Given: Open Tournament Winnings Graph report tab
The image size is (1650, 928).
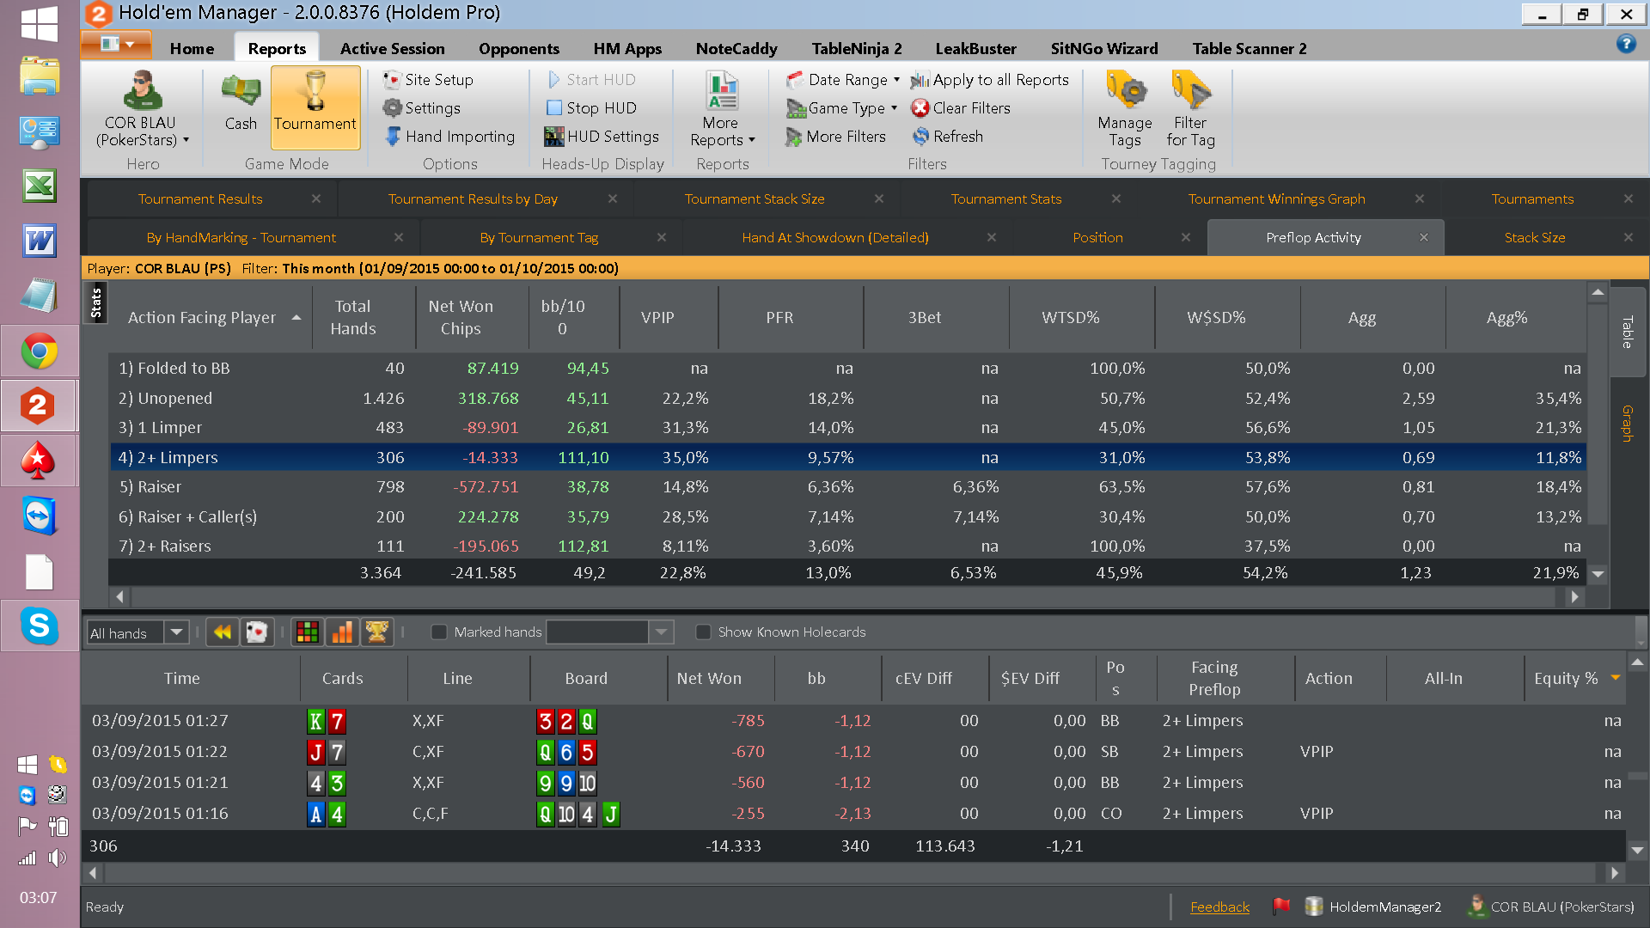Looking at the screenshot, I should pyautogui.click(x=1276, y=199).
